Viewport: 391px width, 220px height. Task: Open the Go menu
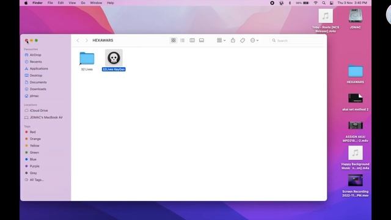83,3
